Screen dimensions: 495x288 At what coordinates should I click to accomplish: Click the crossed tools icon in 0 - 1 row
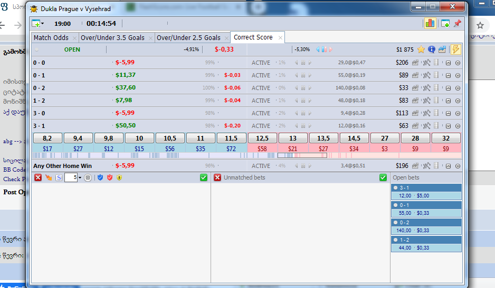click(426, 75)
